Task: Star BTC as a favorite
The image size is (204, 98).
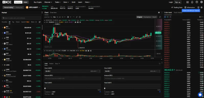Action: pos(3,28)
